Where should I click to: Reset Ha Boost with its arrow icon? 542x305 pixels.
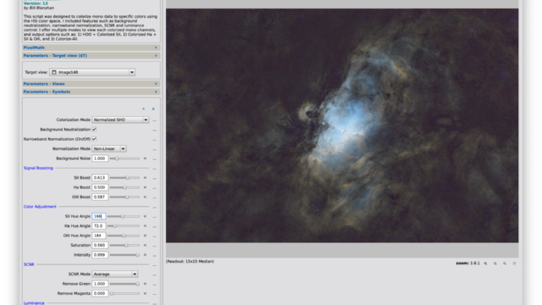(x=145, y=187)
